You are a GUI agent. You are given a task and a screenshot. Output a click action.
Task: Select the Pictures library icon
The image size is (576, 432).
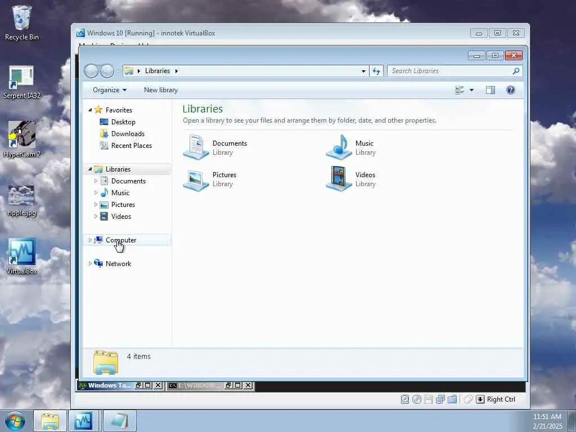click(x=196, y=179)
